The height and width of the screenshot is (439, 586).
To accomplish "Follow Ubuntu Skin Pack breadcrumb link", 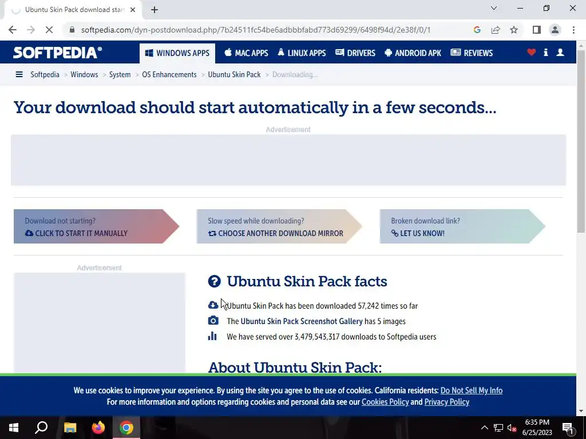I will pos(234,75).
